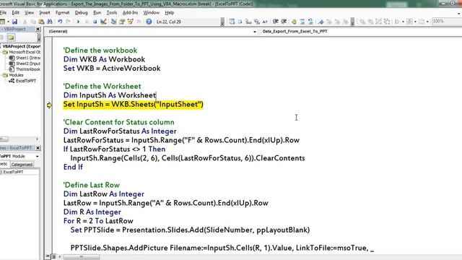Click the Uncomment Block icon
Viewport: 462px width, 260px height.
(x=310, y=22)
